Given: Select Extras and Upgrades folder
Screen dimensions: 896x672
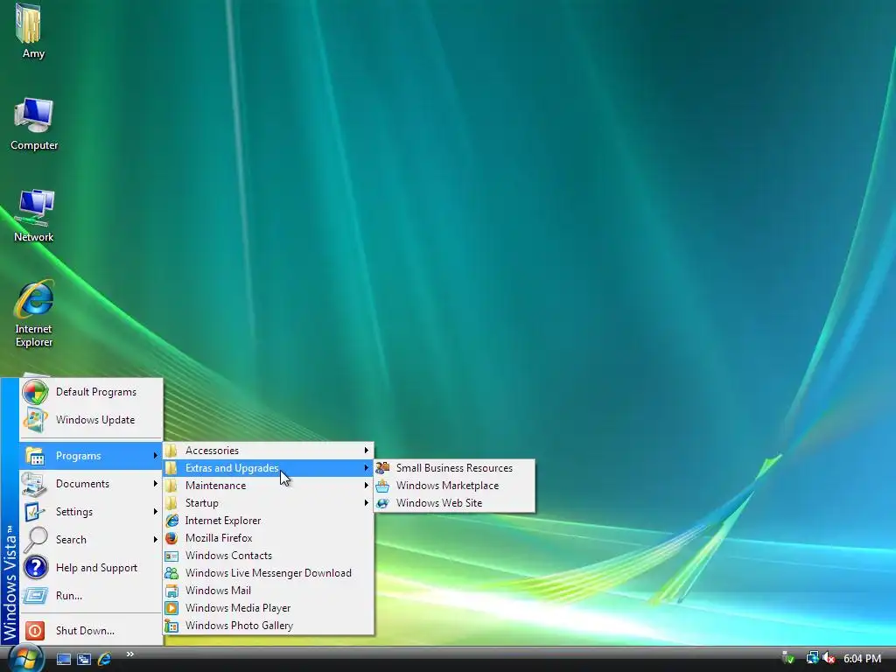Looking at the screenshot, I should click(x=269, y=469).
